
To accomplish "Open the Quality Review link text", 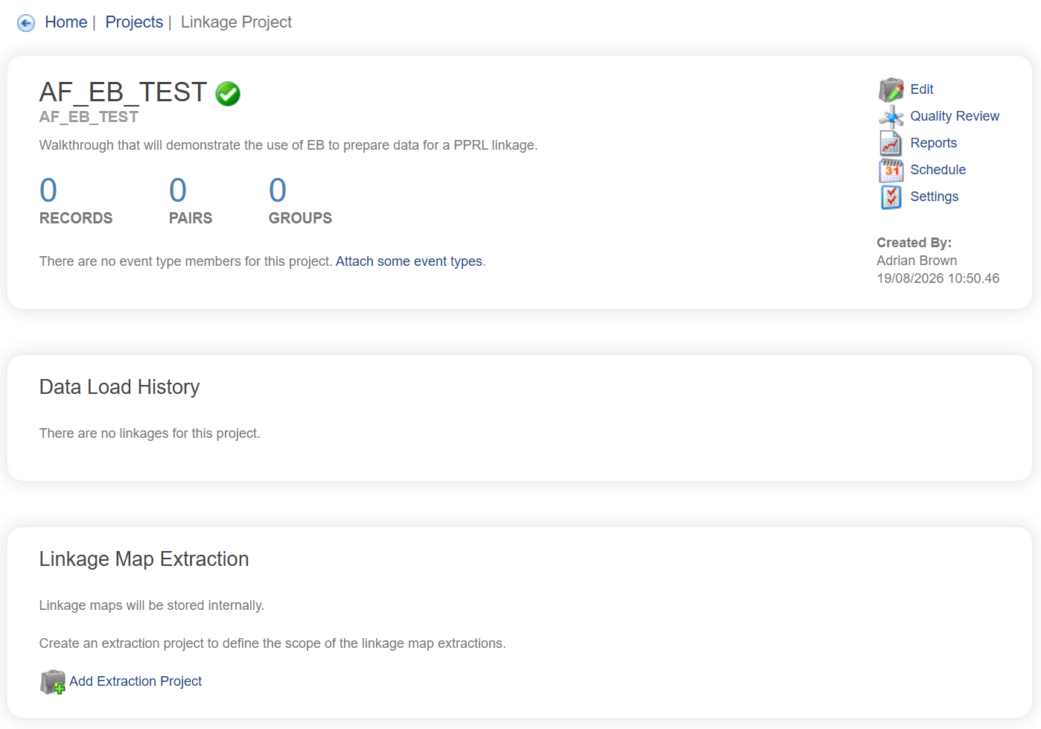I will (955, 116).
